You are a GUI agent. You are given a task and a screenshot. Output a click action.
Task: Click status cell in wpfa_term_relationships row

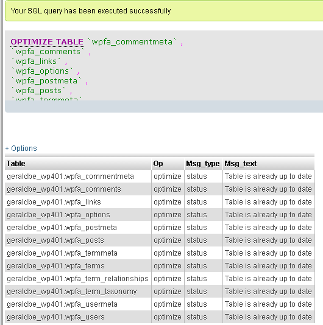pyautogui.click(x=204, y=279)
